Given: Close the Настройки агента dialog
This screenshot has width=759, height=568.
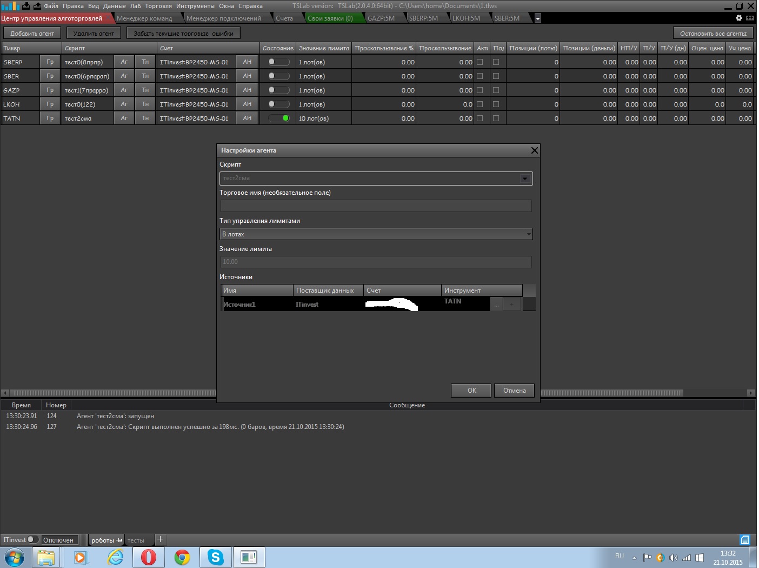Looking at the screenshot, I should [534, 150].
